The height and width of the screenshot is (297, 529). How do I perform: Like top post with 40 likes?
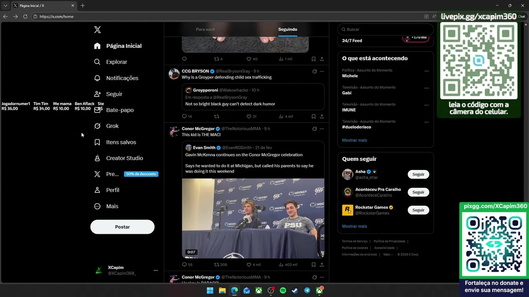click(x=252, y=59)
